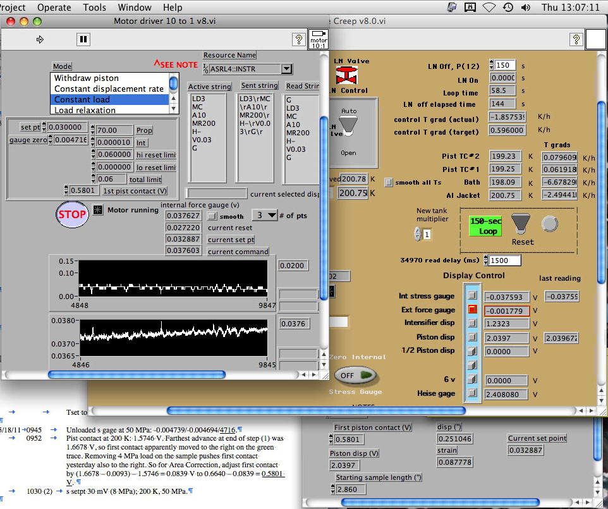Toggle the smooth checkbox for internal force gauge
Viewport: 608px width, 509px height.
212,216
